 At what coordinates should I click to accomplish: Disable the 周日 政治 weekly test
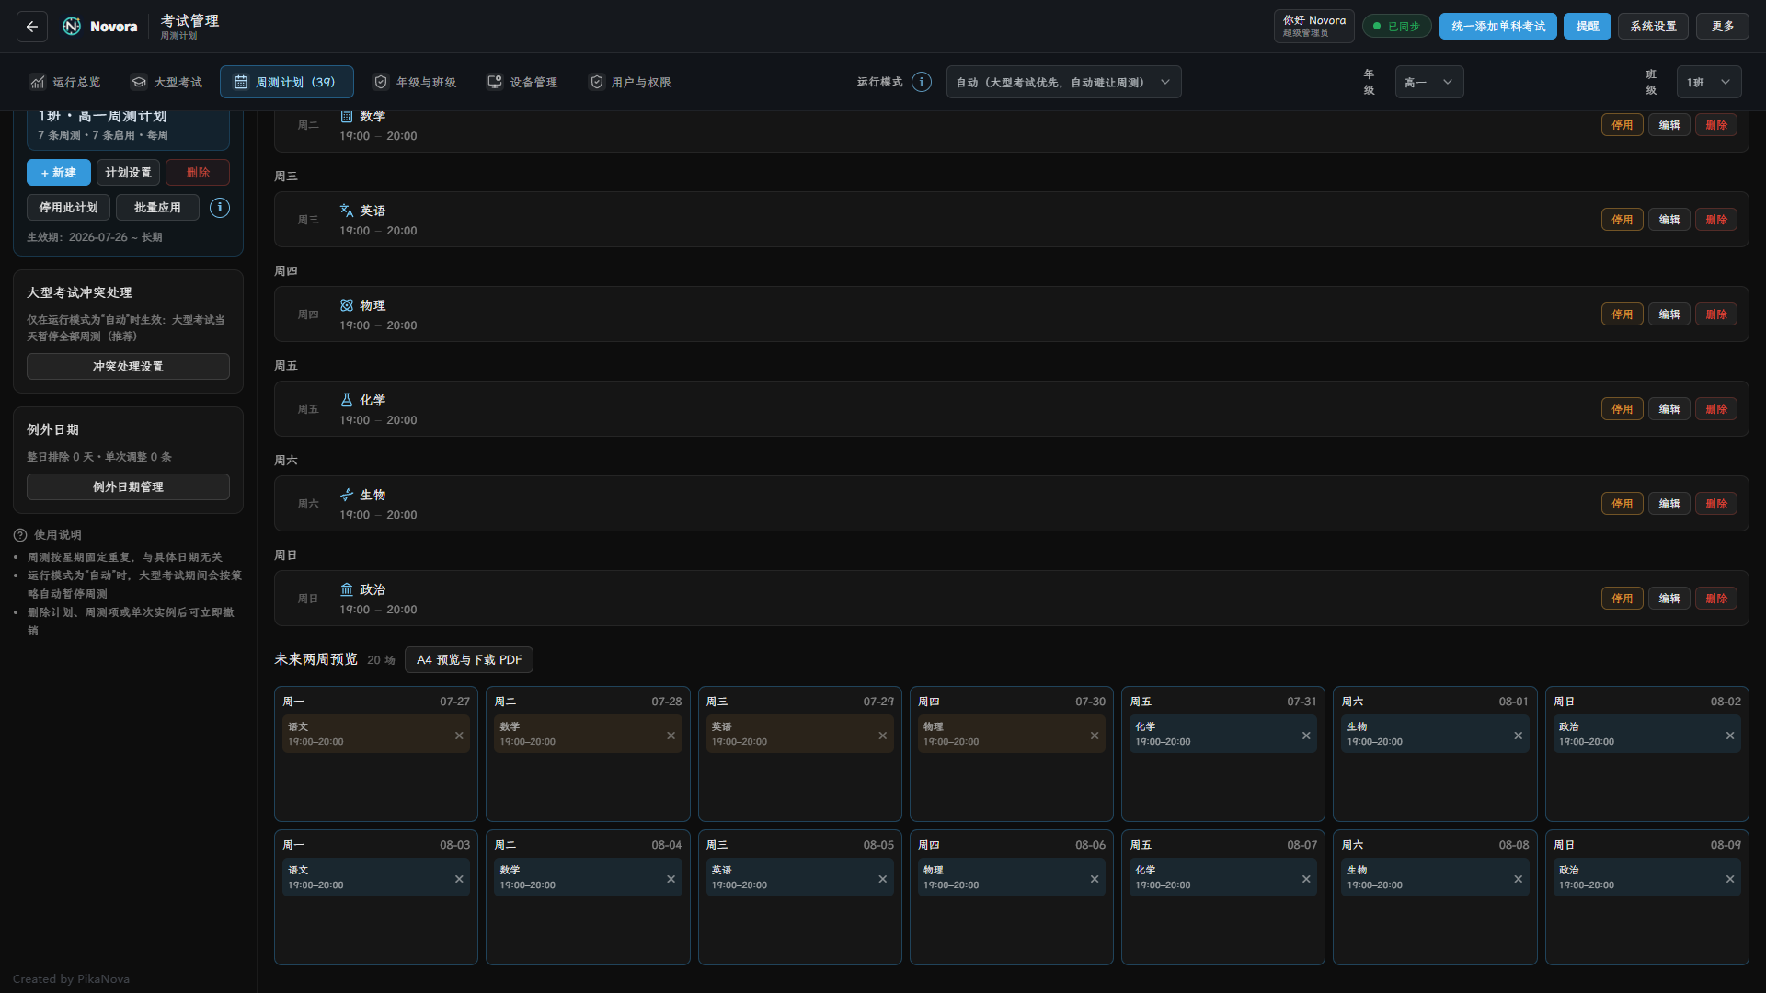coord(1622,599)
